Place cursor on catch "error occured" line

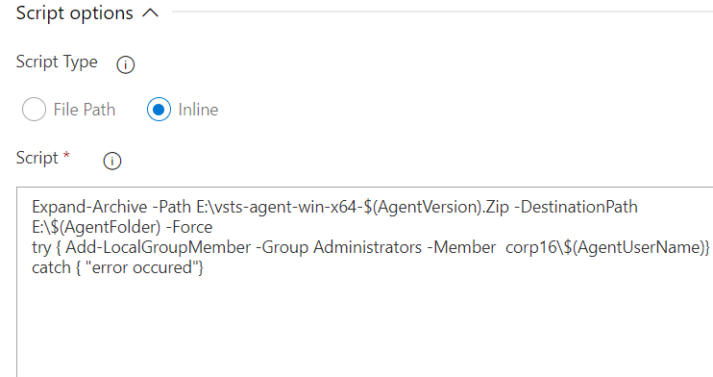[118, 267]
